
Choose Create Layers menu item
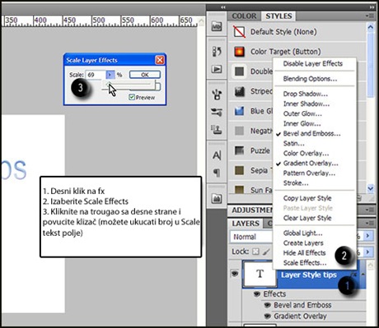point(303,243)
